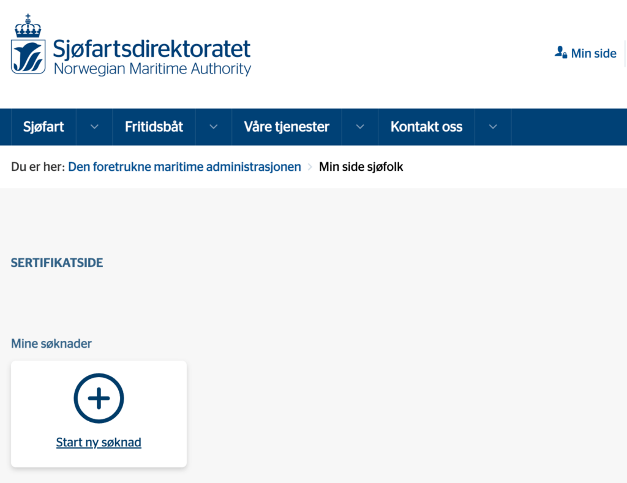Screen dimensions: 627x483
Task: Click the Mine søknader heading
Action: 51,343
